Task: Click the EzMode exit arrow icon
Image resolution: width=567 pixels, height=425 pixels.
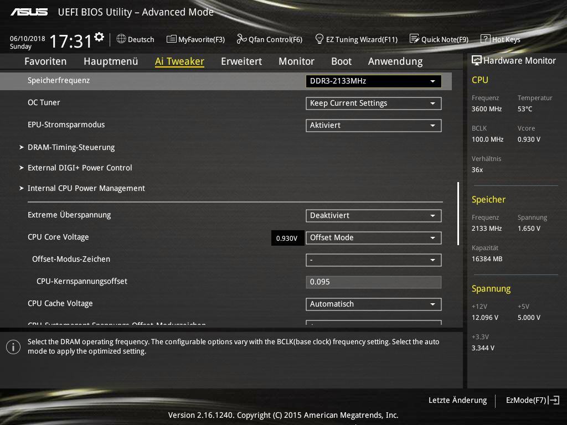Action: coord(554,400)
